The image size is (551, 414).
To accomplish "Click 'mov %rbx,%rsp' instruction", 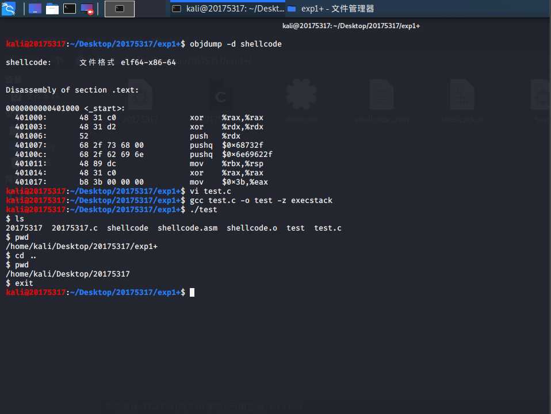I will [x=226, y=163].
